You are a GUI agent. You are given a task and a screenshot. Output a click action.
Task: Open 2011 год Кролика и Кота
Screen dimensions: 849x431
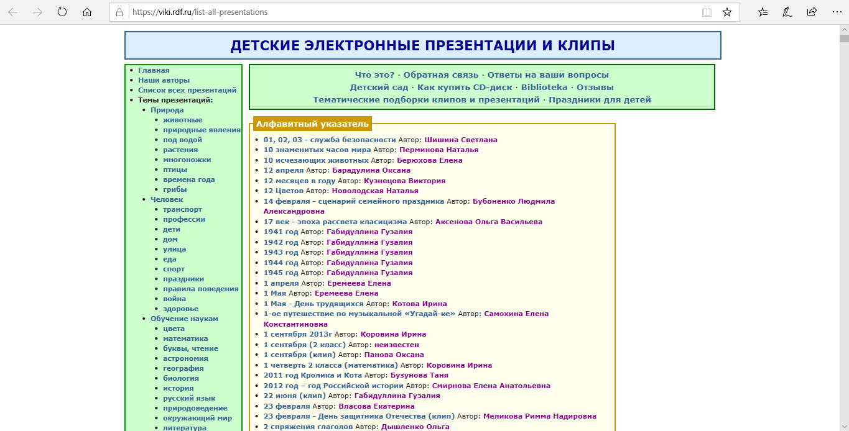point(313,376)
